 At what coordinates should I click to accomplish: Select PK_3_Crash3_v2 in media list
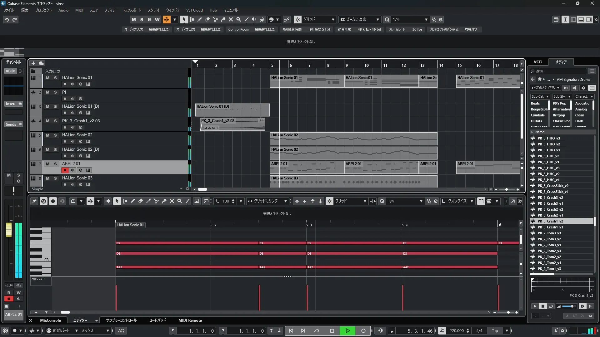click(x=550, y=198)
